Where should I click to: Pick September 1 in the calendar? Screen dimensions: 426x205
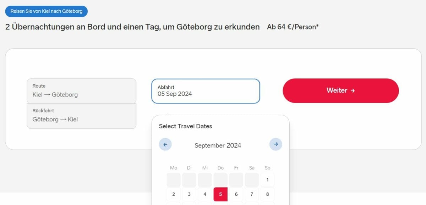267,180
